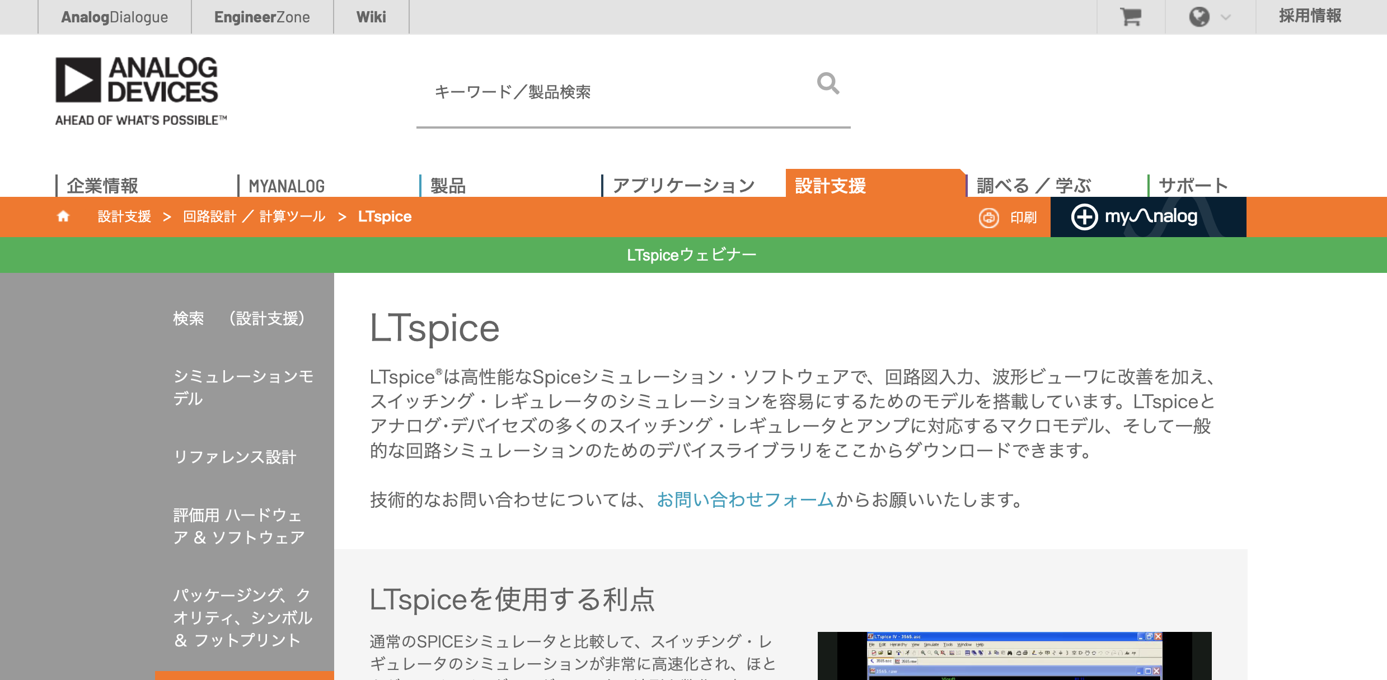
Task: Open LTspiceウェビナー green banner
Action: tap(692, 255)
